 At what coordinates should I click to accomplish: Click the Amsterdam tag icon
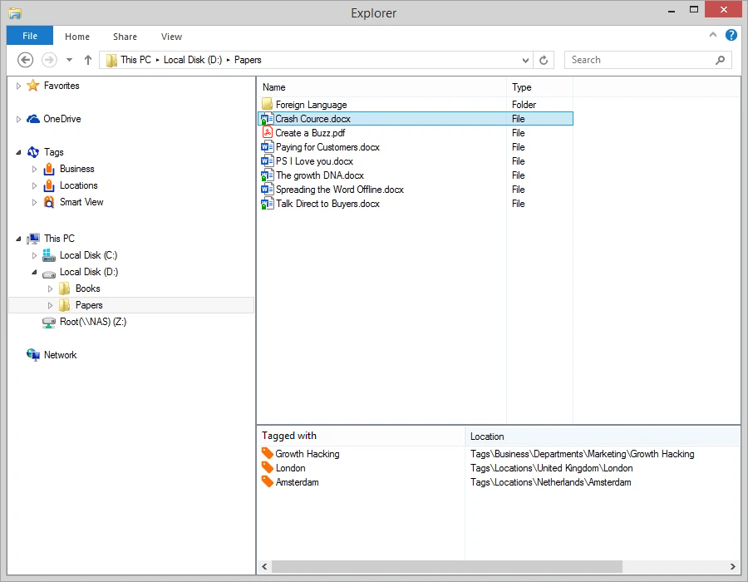coord(268,482)
